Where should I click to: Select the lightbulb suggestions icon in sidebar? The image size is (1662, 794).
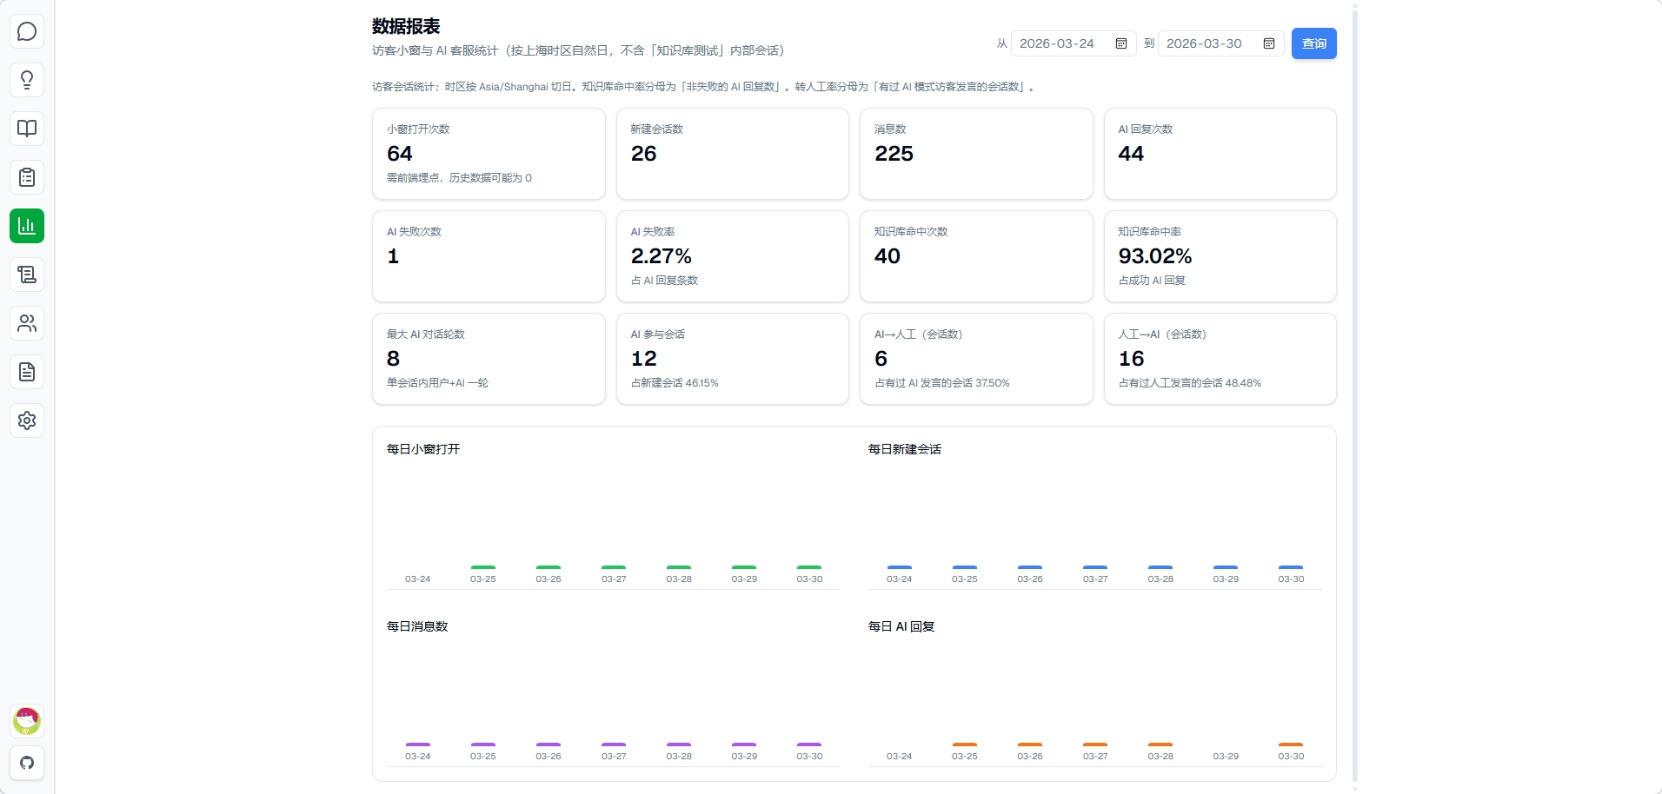(27, 80)
